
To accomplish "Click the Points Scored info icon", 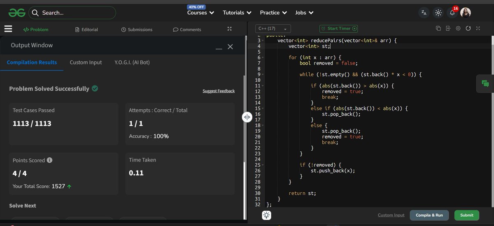I will point(49,160).
